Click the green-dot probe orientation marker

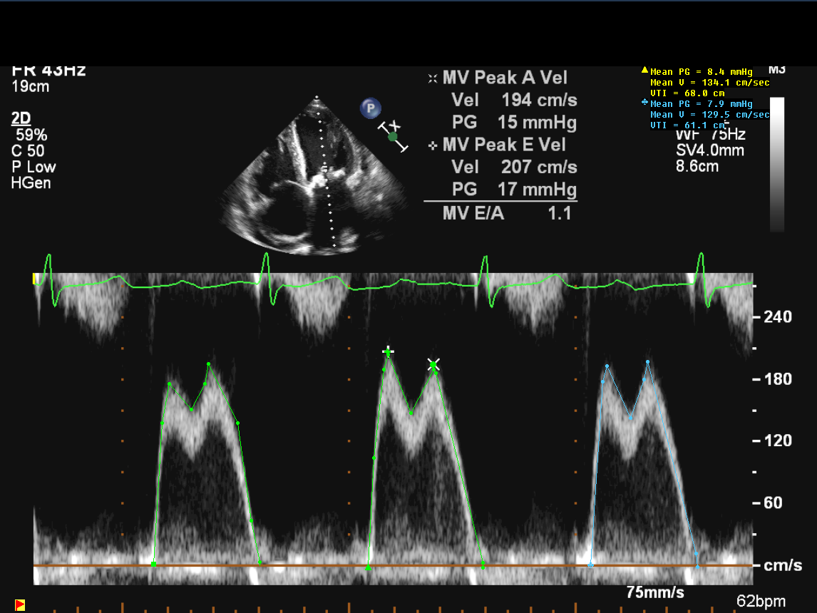point(393,136)
